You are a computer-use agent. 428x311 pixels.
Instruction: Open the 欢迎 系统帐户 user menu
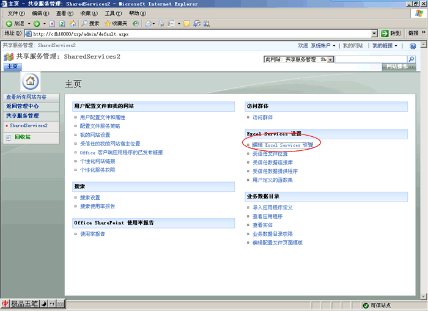[x=316, y=46]
